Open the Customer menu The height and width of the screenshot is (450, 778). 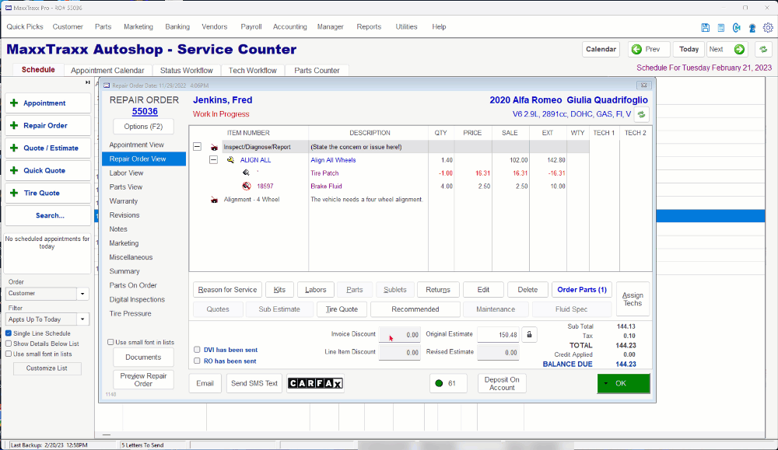68,26
